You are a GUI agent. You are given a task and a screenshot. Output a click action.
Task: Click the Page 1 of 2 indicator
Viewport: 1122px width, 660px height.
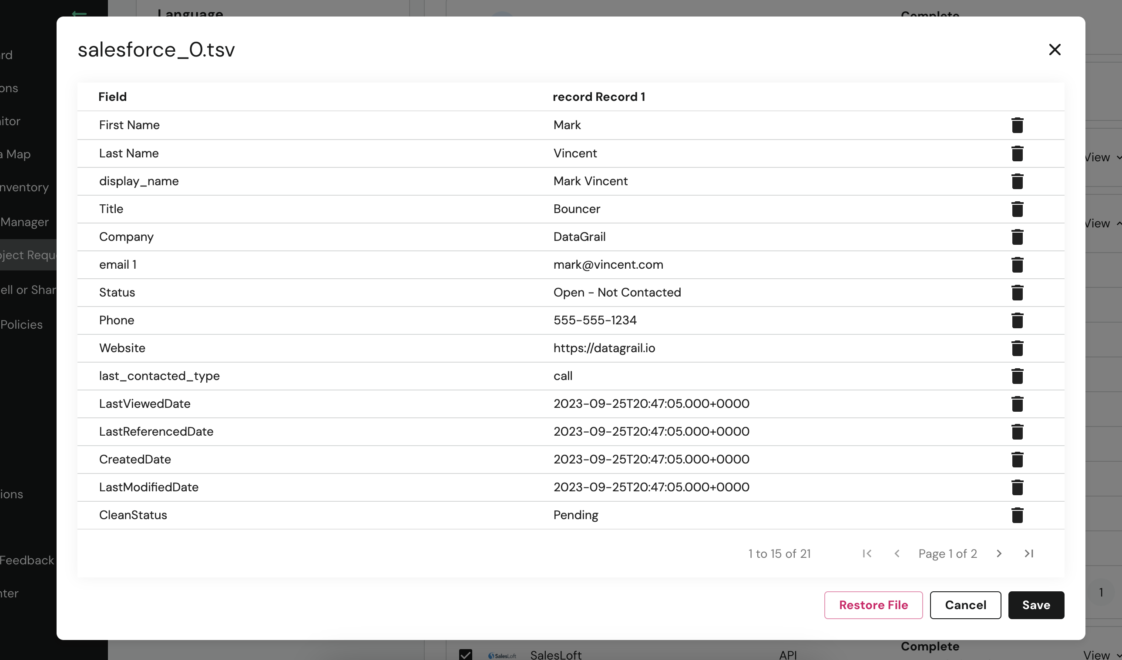coord(947,554)
